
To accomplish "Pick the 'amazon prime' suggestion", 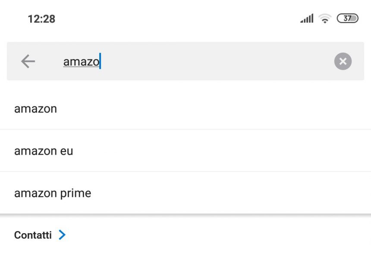I will pyautogui.click(x=185, y=193).
